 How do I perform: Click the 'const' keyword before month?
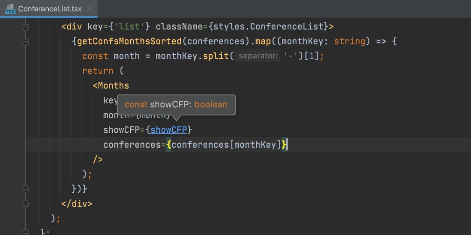click(95, 56)
